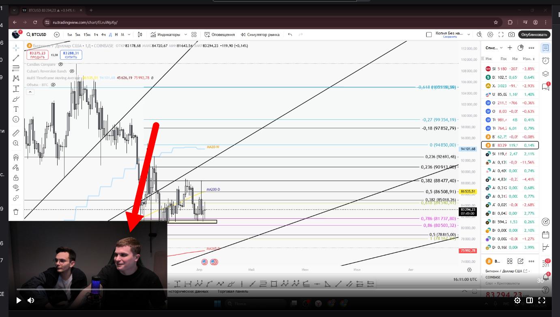This screenshot has width=560, height=317.
Task: Open the alerts alarm clock panel
Action: [x=545, y=61]
